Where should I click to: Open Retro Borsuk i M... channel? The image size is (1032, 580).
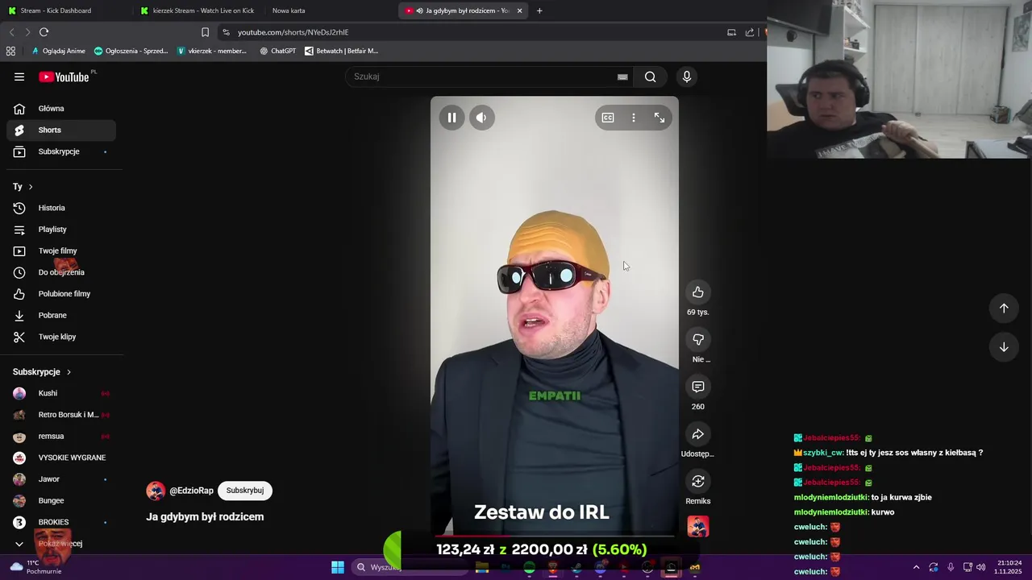pos(61,415)
